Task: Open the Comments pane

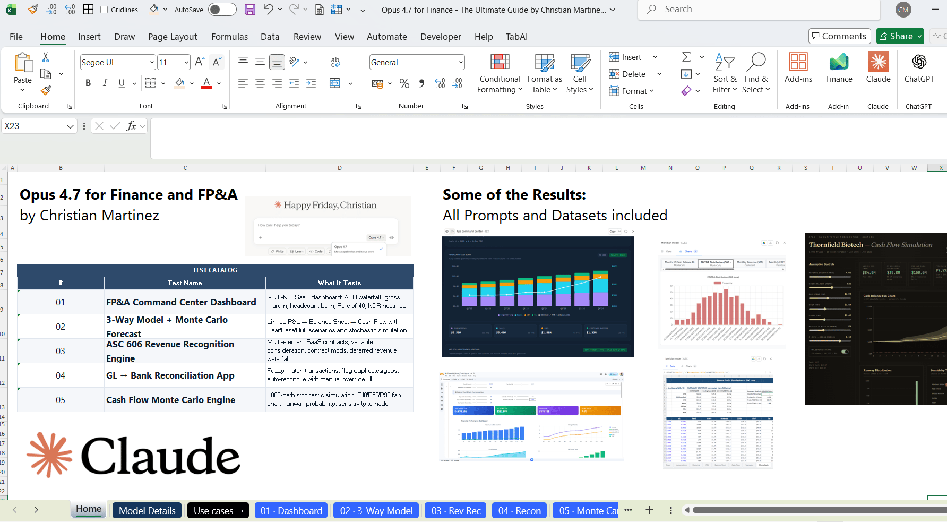Action: (839, 36)
